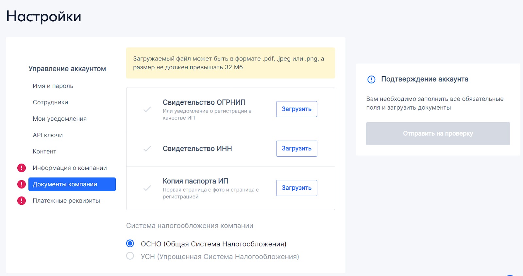The width and height of the screenshot is (523, 276).
Task: Open Мои уведомления settings
Action: pos(59,119)
